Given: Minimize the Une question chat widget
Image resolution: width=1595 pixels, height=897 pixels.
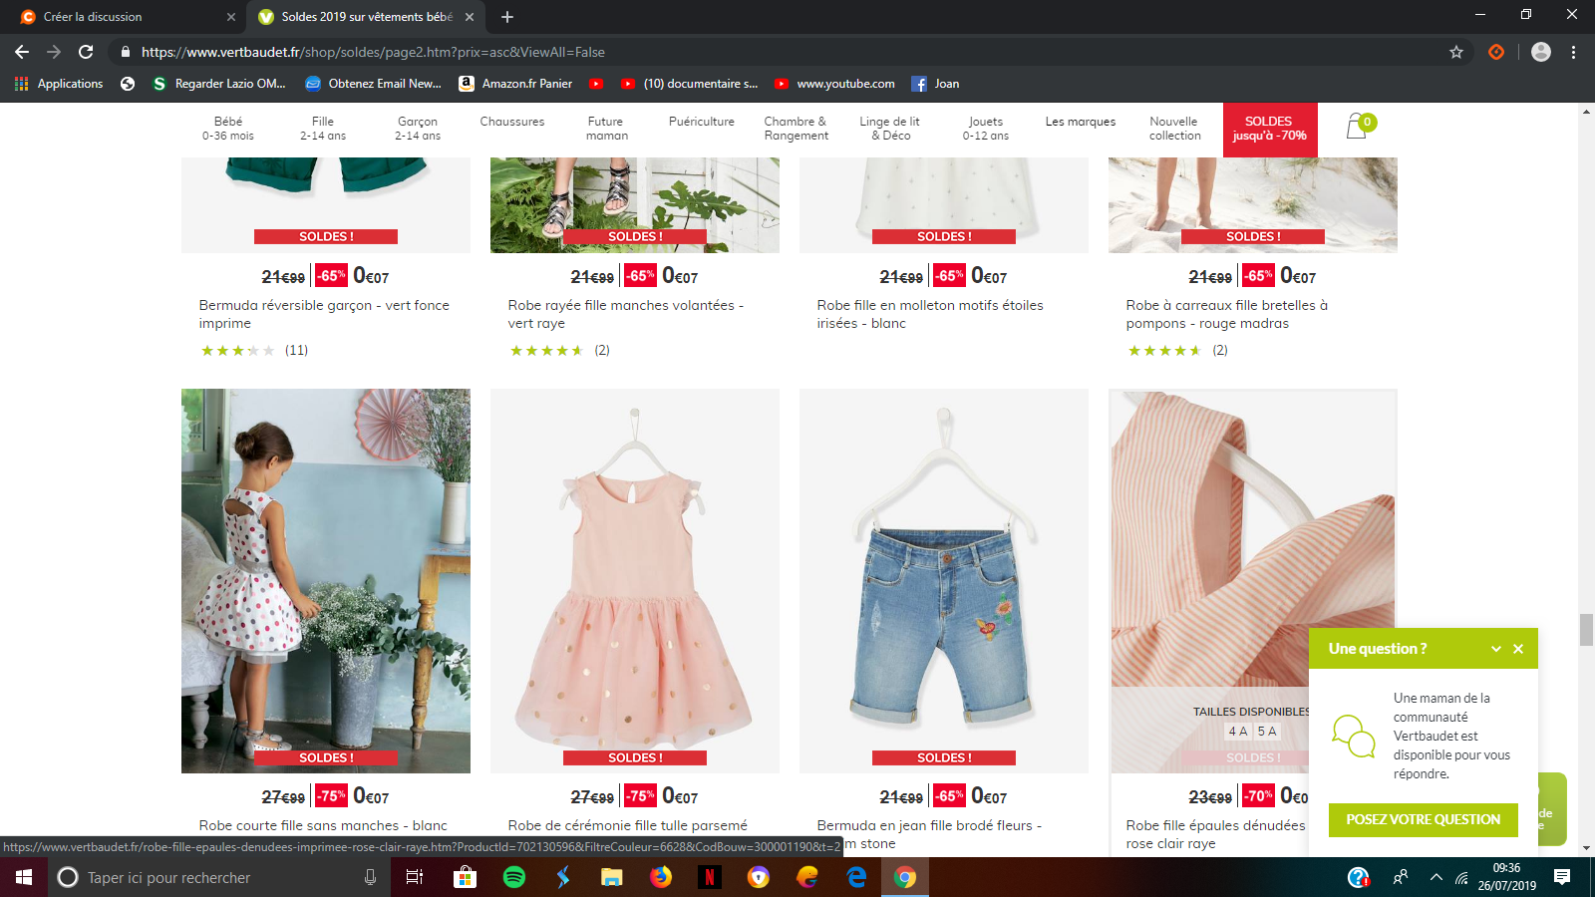Looking at the screenshot, I should [x=1495, y=649].
